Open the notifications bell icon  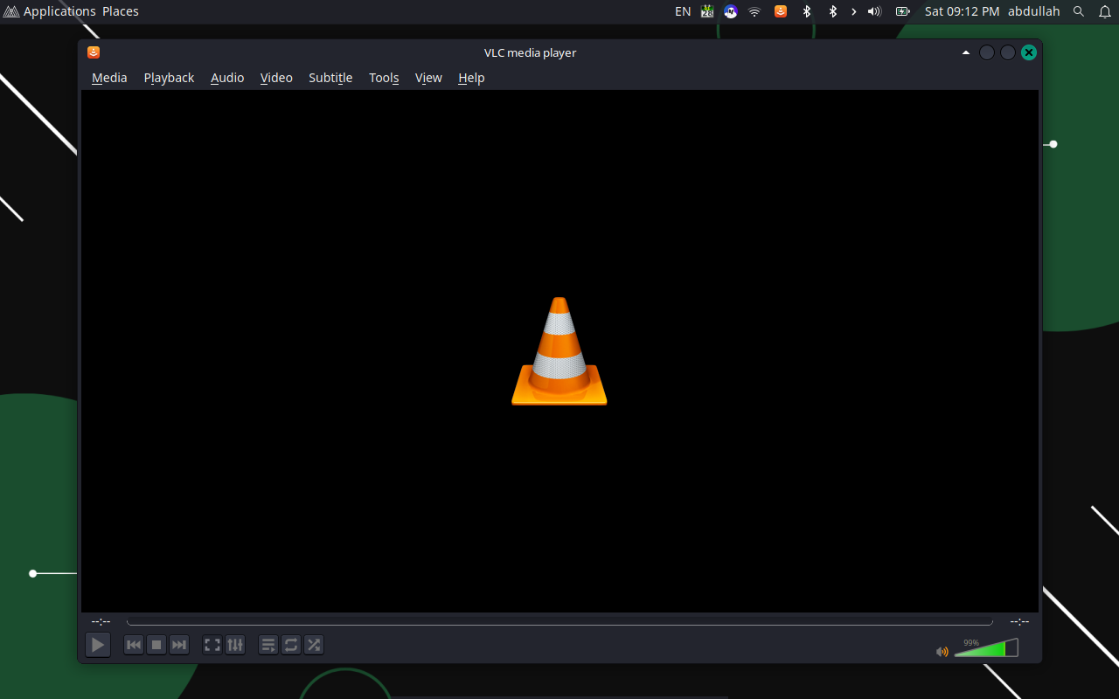[1104, 11]
